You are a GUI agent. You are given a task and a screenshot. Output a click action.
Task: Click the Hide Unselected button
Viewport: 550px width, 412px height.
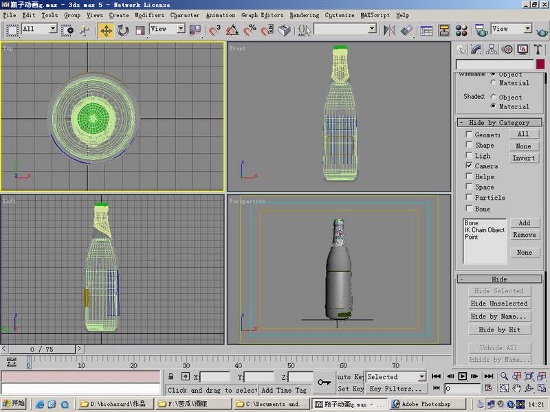tap(499, 303)
